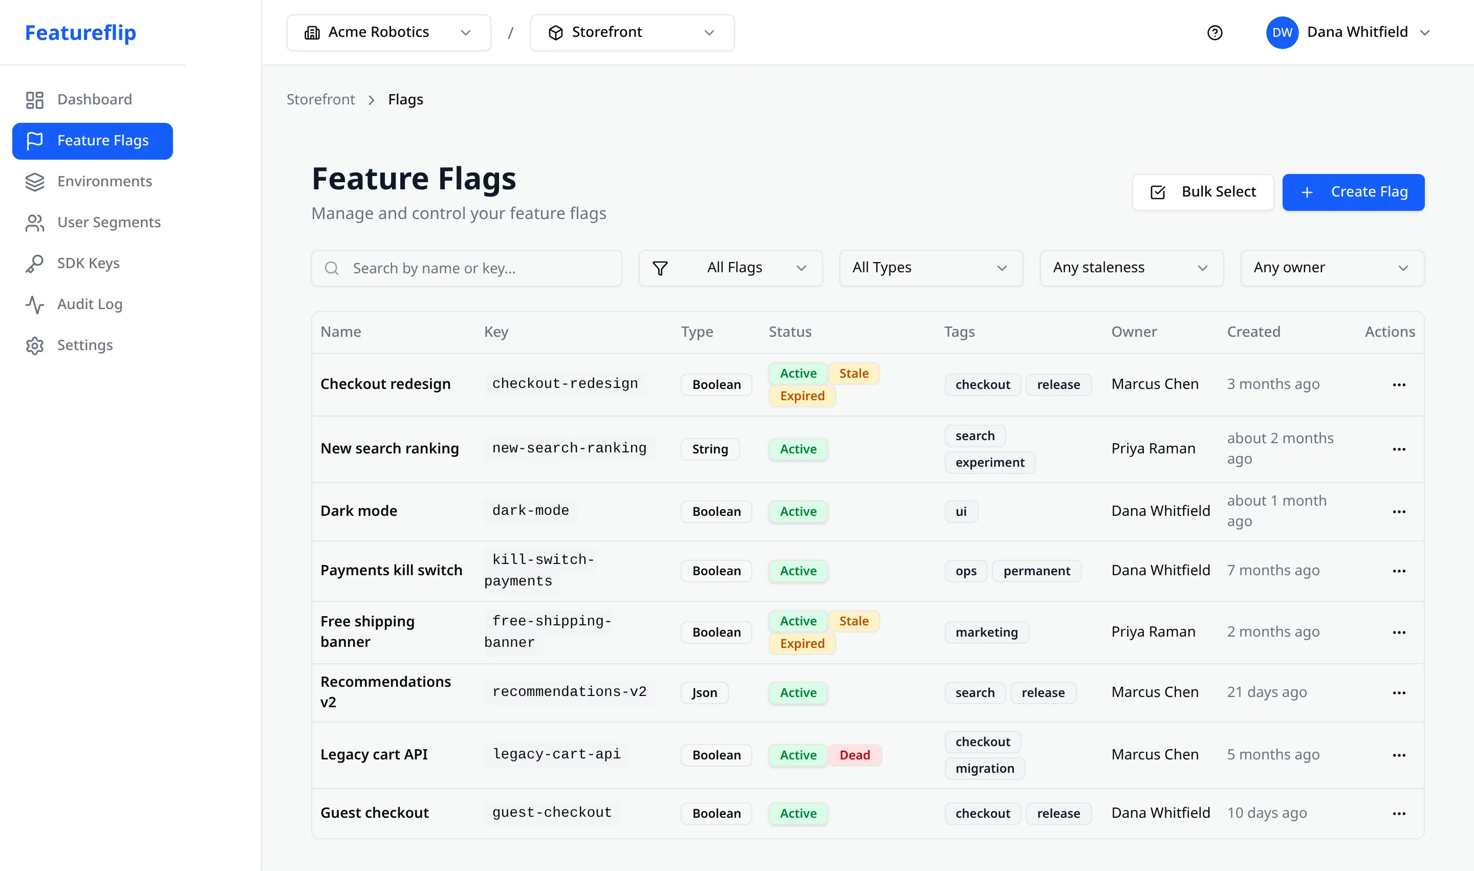This screenshot has height=871, width=1474.
Task: Open actions menu for Free shipping banner
Action: pos(1399,633)
